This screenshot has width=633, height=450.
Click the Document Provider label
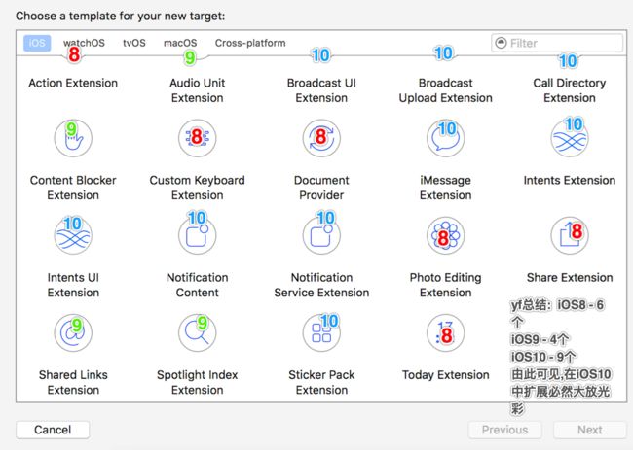pyautogui.click(x=321, y=188)
